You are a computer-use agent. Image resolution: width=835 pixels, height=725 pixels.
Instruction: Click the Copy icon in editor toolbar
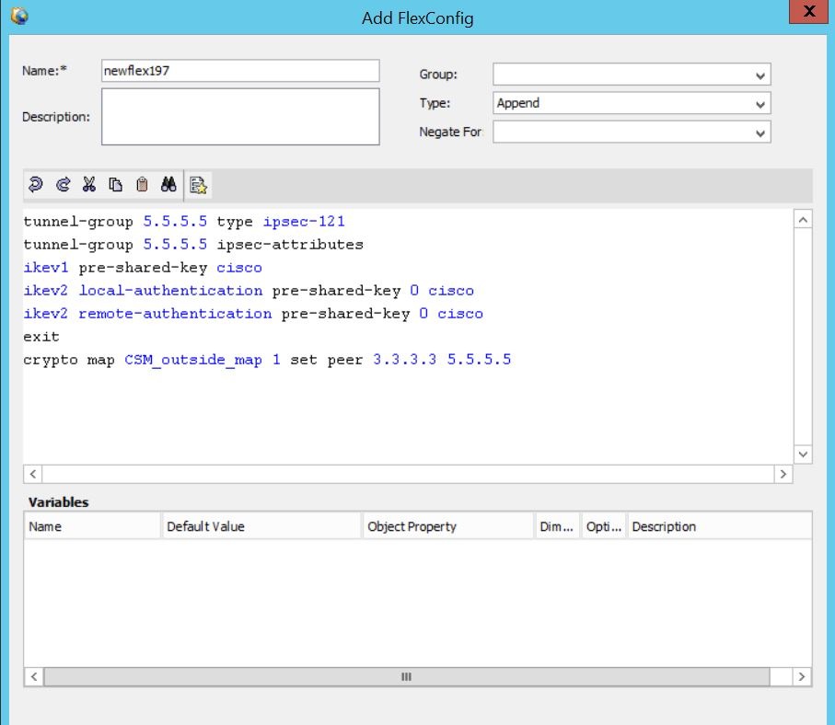115,185
